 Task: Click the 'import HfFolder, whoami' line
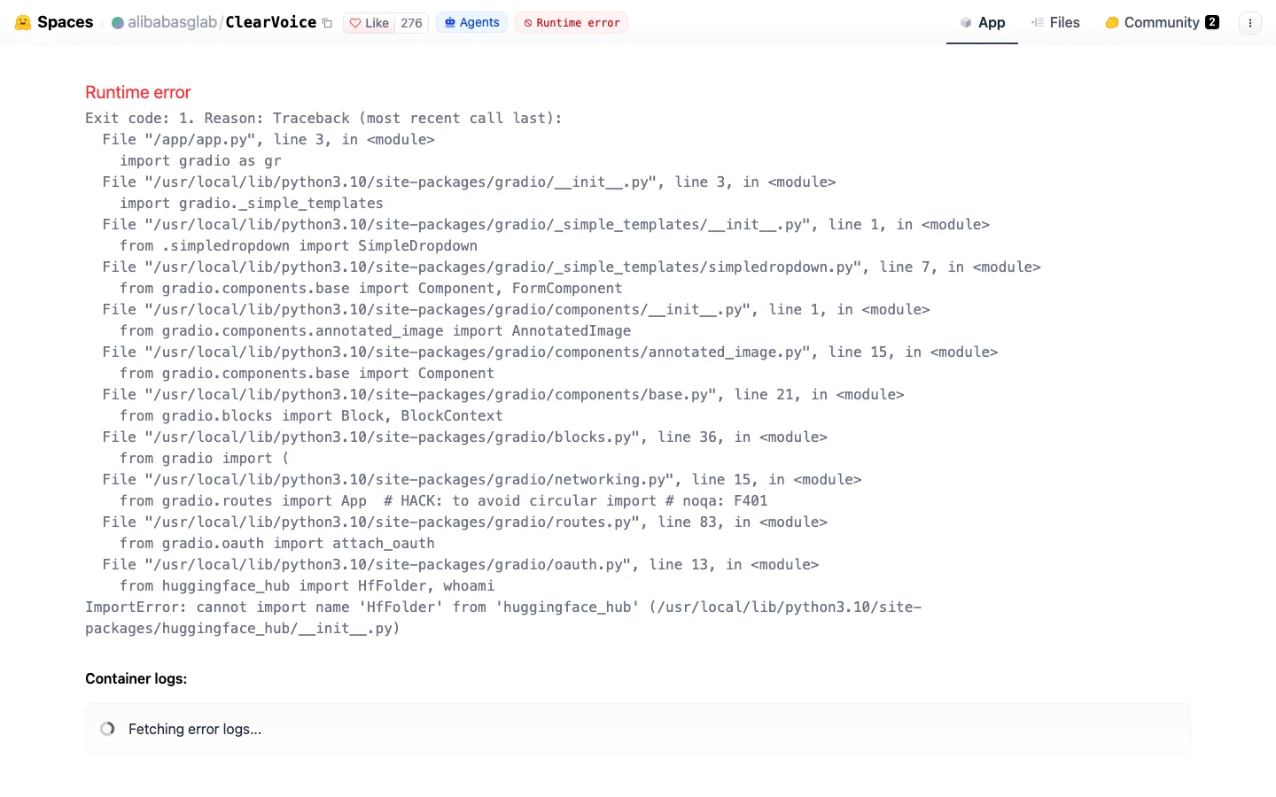click(x=307, y=586)
